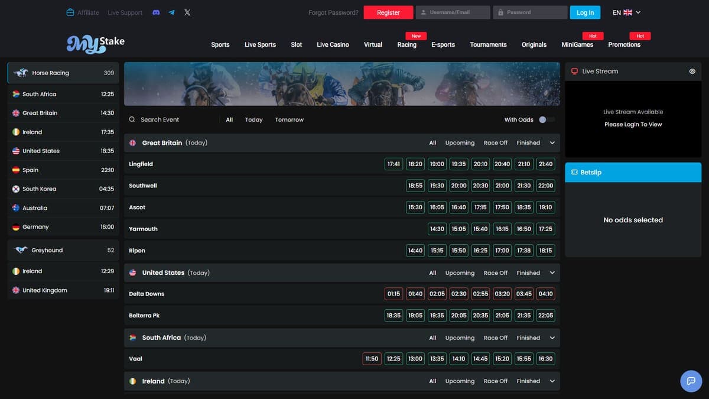Click the MyStake logo
The height and width of the screenshot is (399, 709).
pos(95,44)
